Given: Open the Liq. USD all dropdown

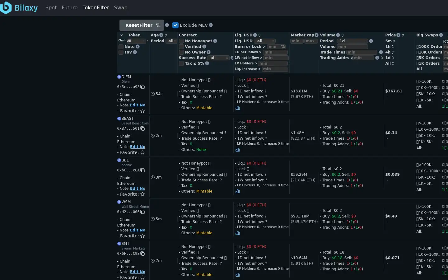Looking at the screenshot, I should 265,41.
